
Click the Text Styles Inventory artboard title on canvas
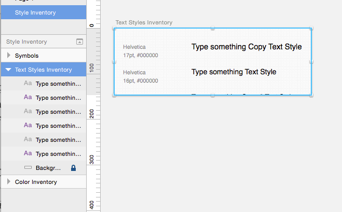click(x=144, y=22)
